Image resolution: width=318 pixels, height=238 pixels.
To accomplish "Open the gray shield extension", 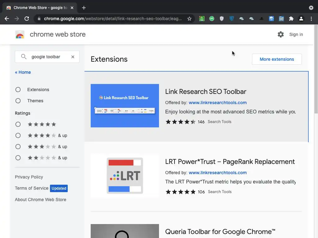I will click(x=222, y=19).
